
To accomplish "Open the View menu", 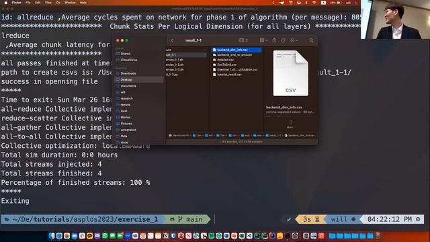I will 48,3.
